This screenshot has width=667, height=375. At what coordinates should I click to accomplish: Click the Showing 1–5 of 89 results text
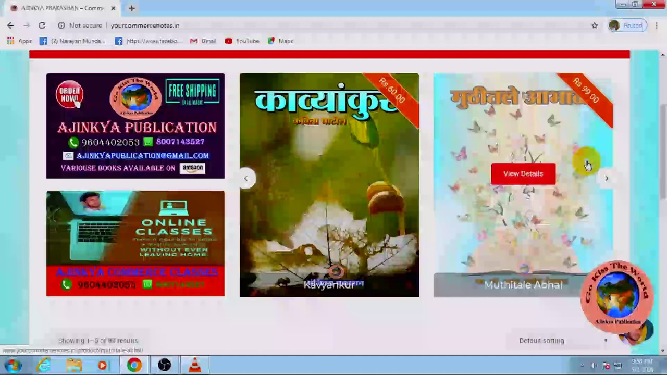[98, 341]
